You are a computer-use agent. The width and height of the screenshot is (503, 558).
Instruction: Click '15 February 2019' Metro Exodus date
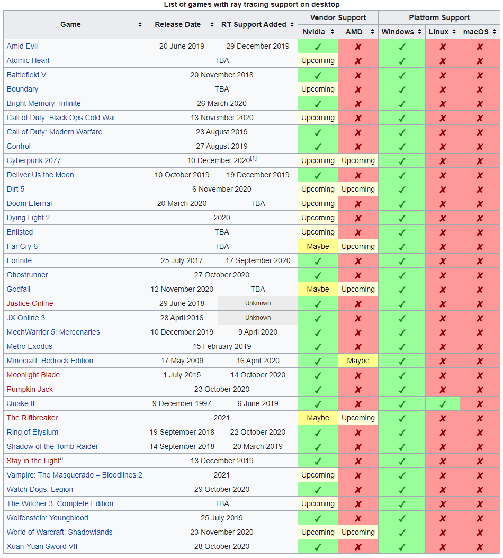coord(222,346)
